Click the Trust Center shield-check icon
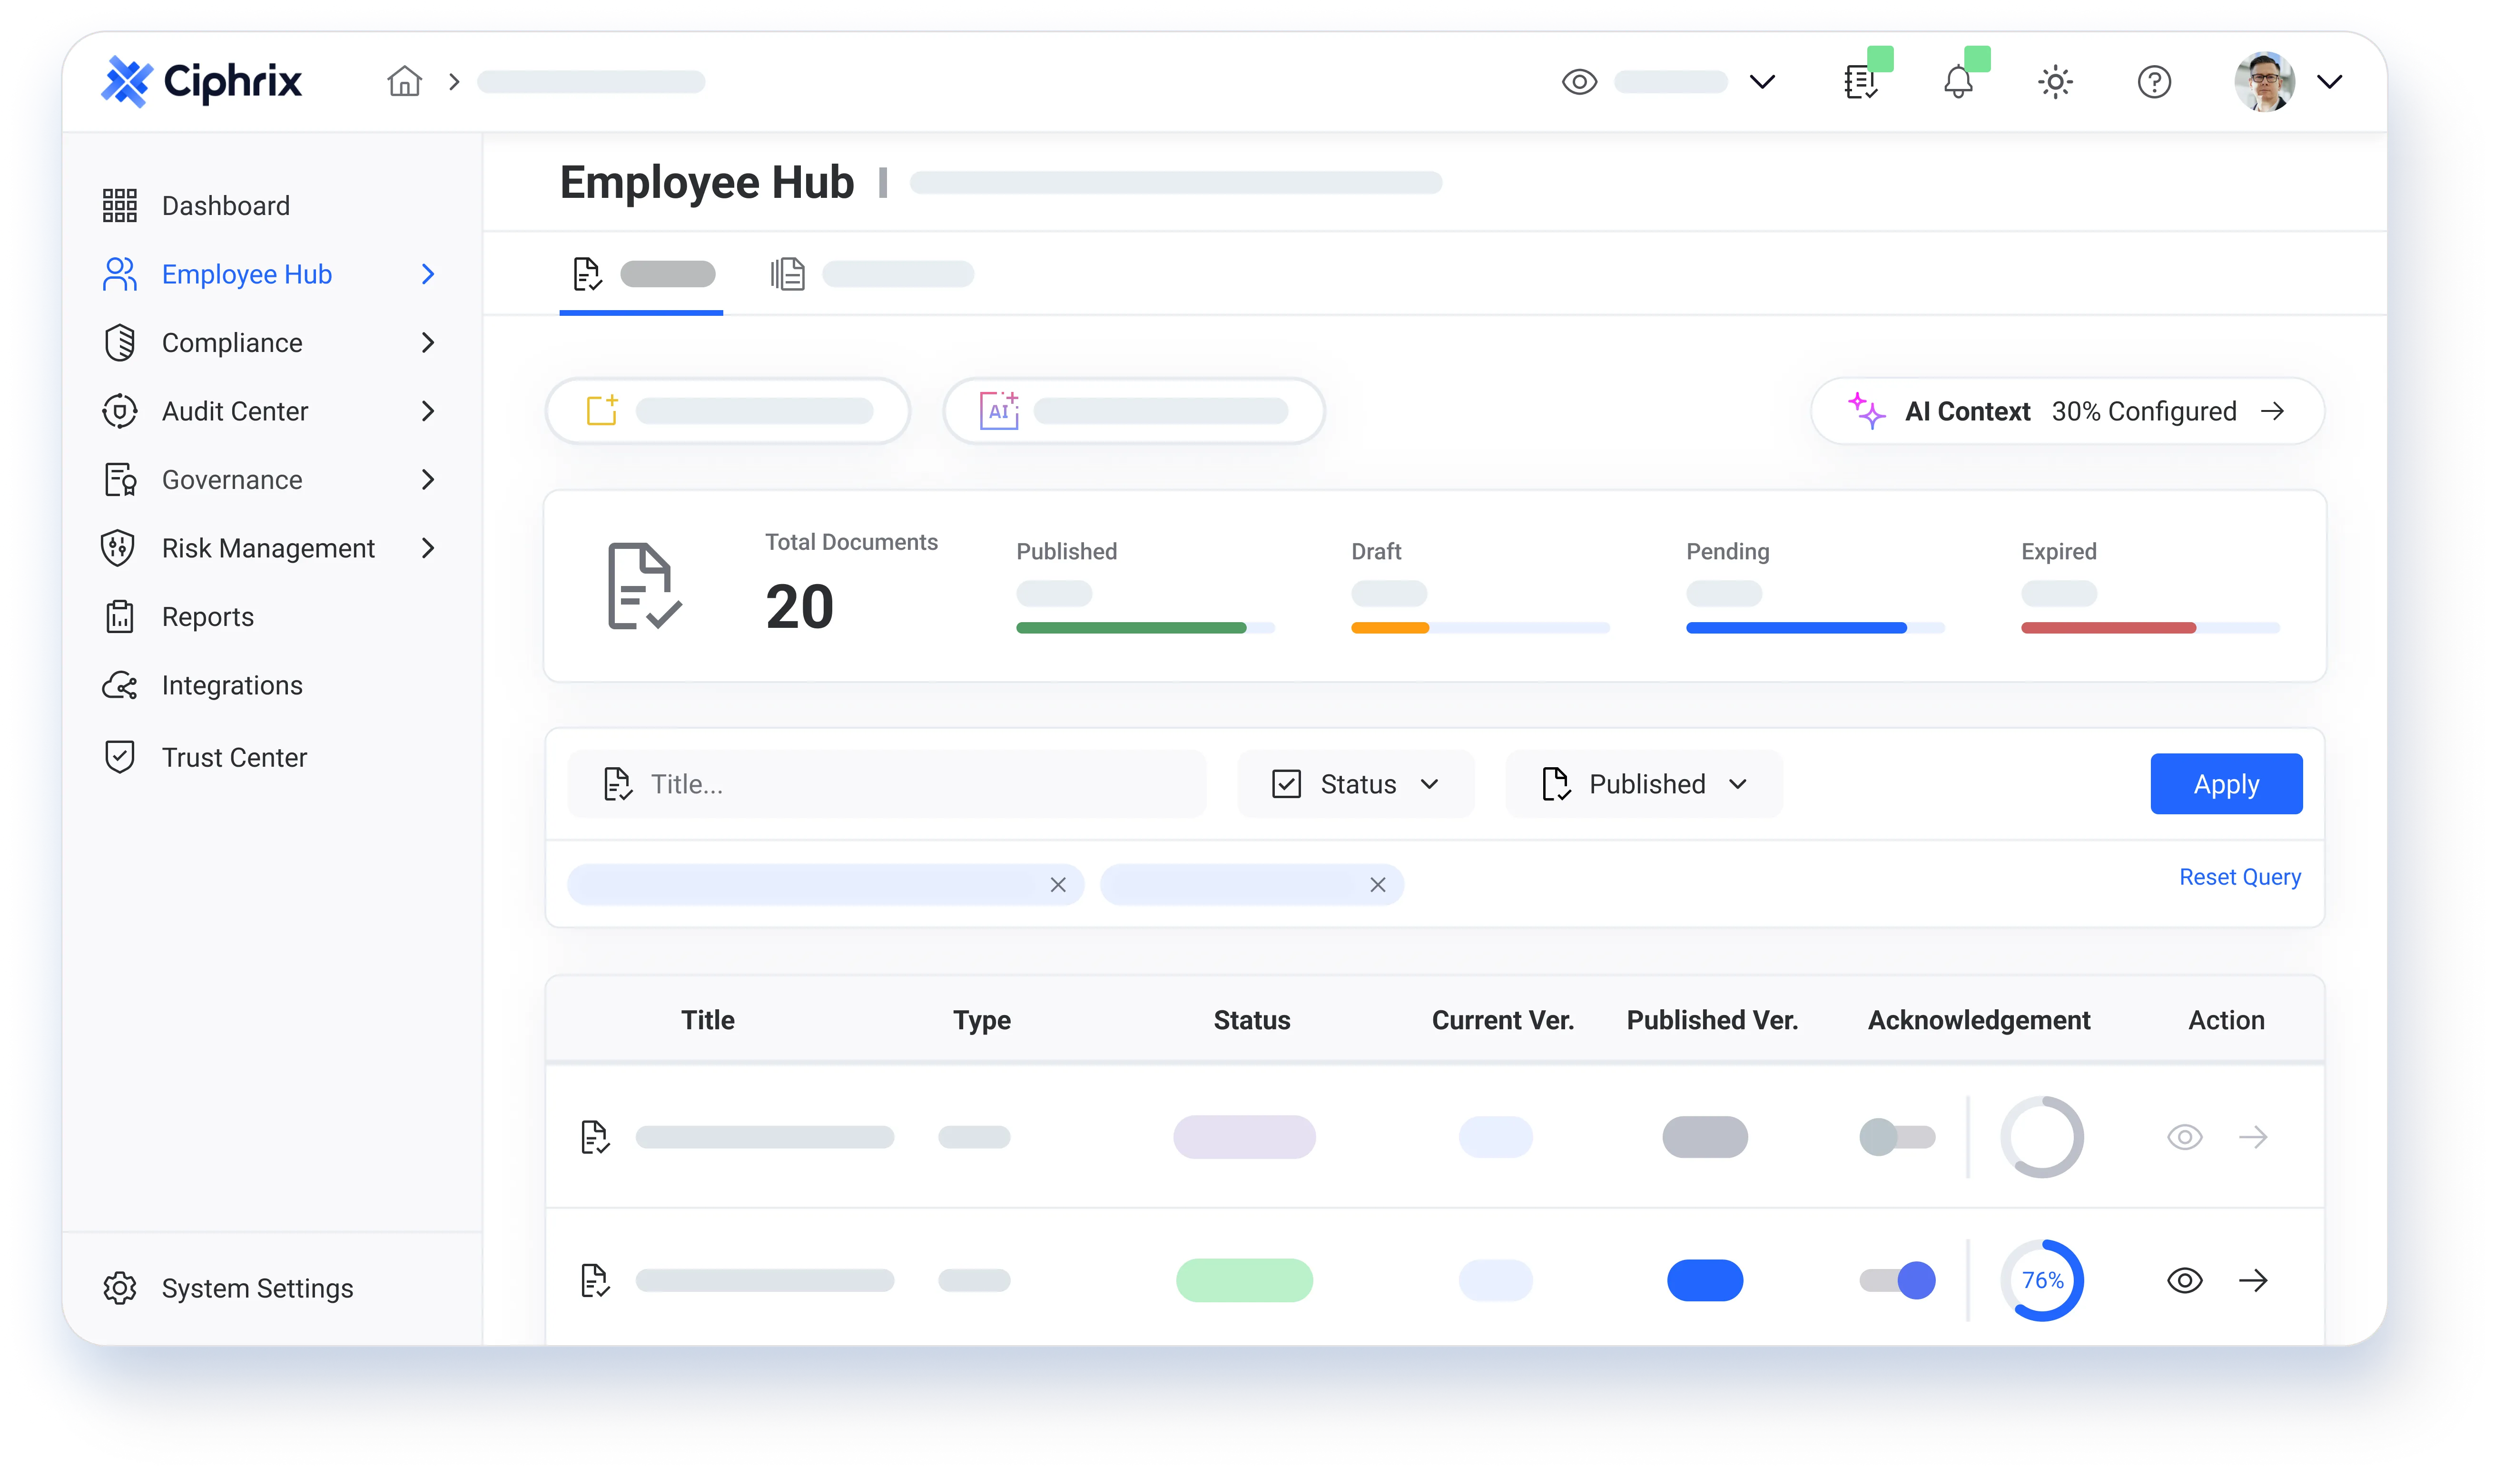This screenshot has height=1484, width=2503. point(119,757)
